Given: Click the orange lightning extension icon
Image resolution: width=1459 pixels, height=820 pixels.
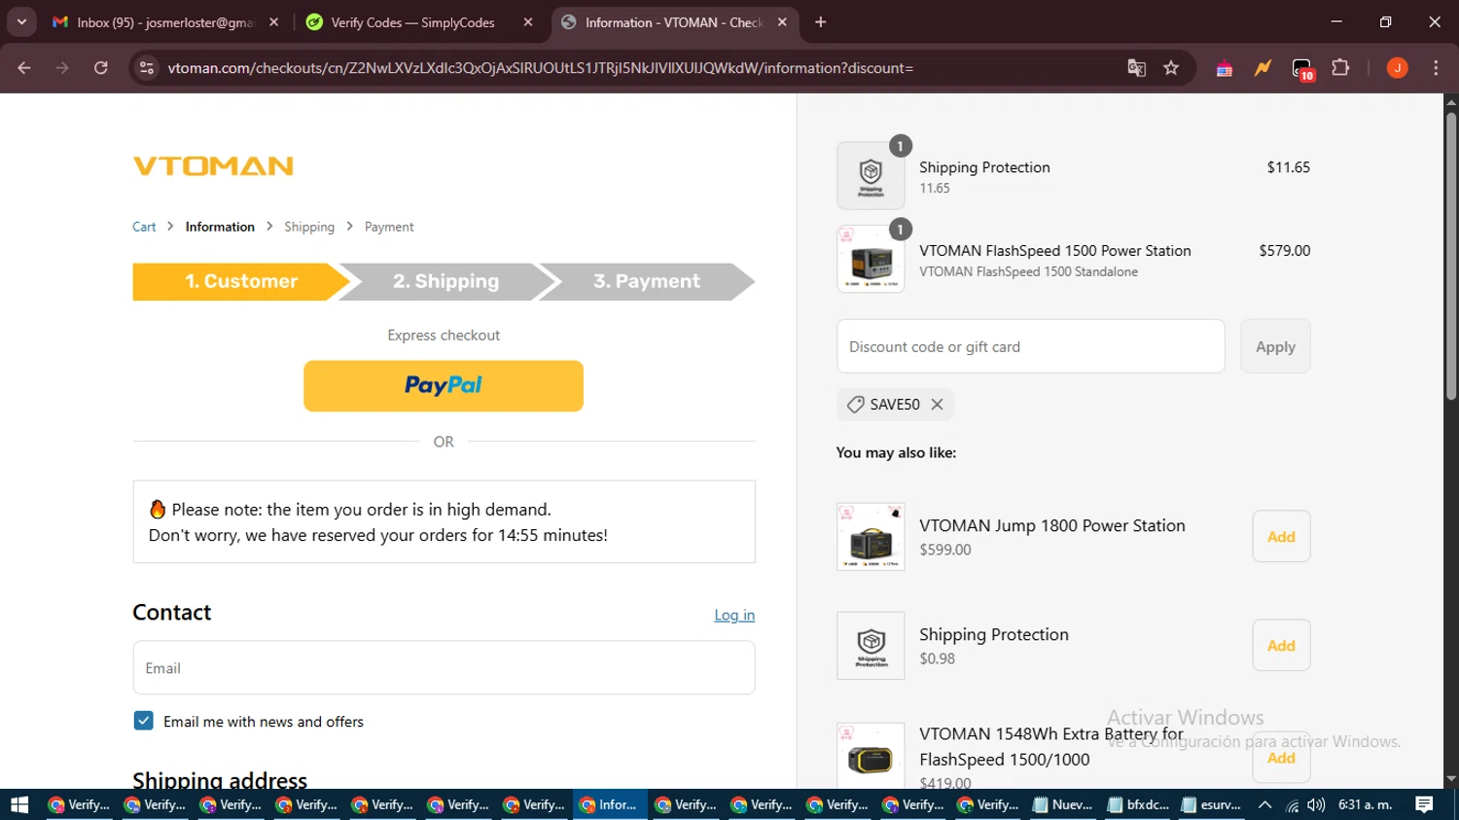Looking at the screenshot, I should (x=1263, y=68).
